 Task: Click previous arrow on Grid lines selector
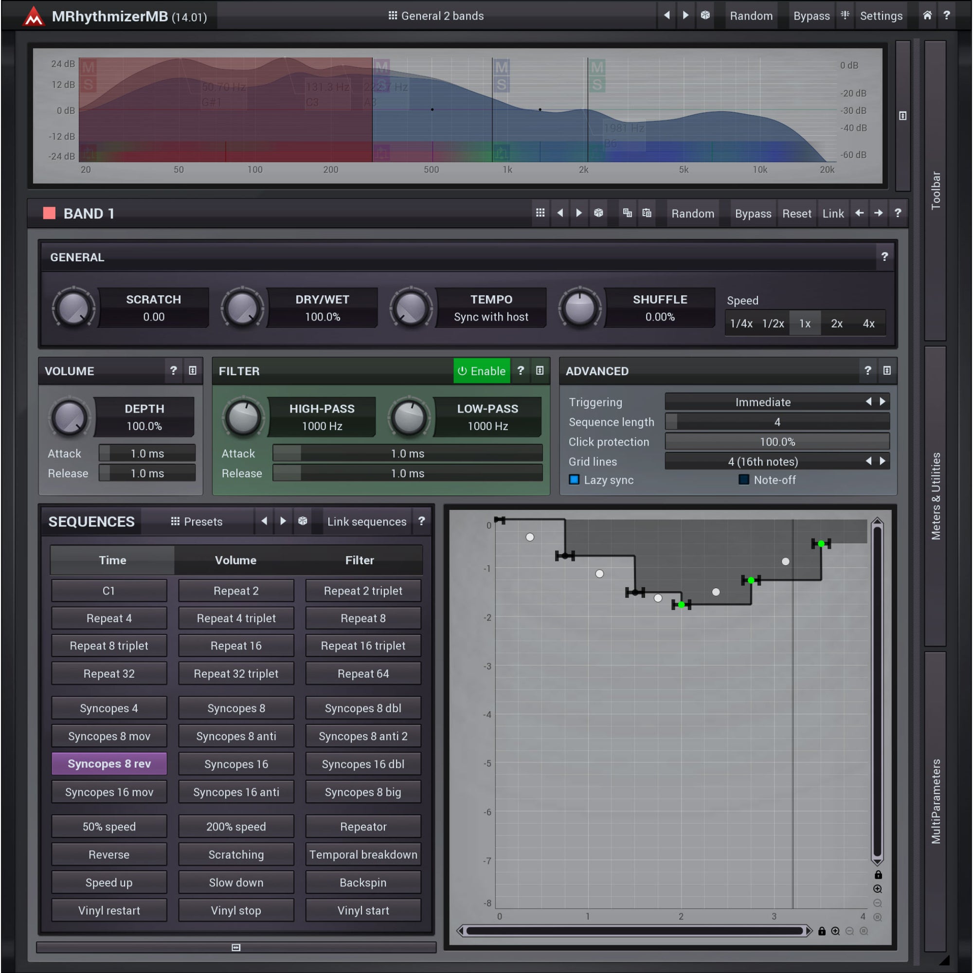pyautogui.click(x=868, y=461)
